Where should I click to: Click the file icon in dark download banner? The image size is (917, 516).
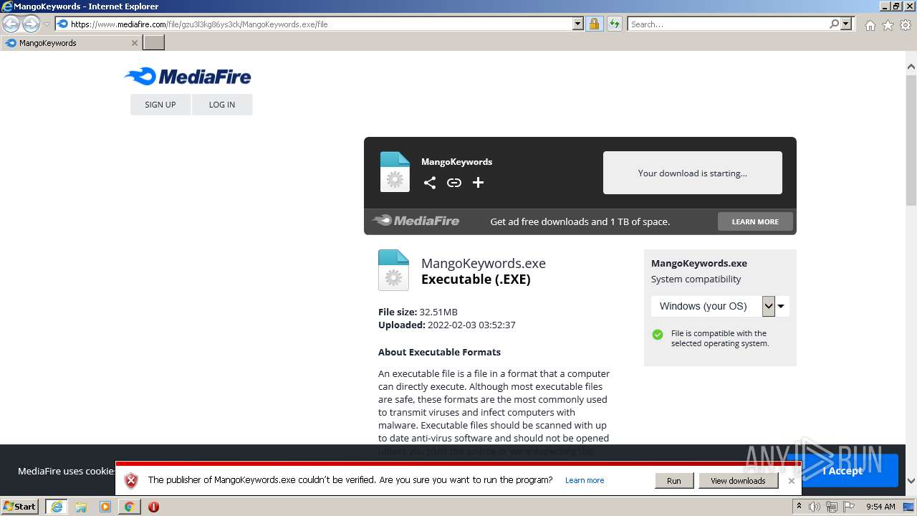395,172
